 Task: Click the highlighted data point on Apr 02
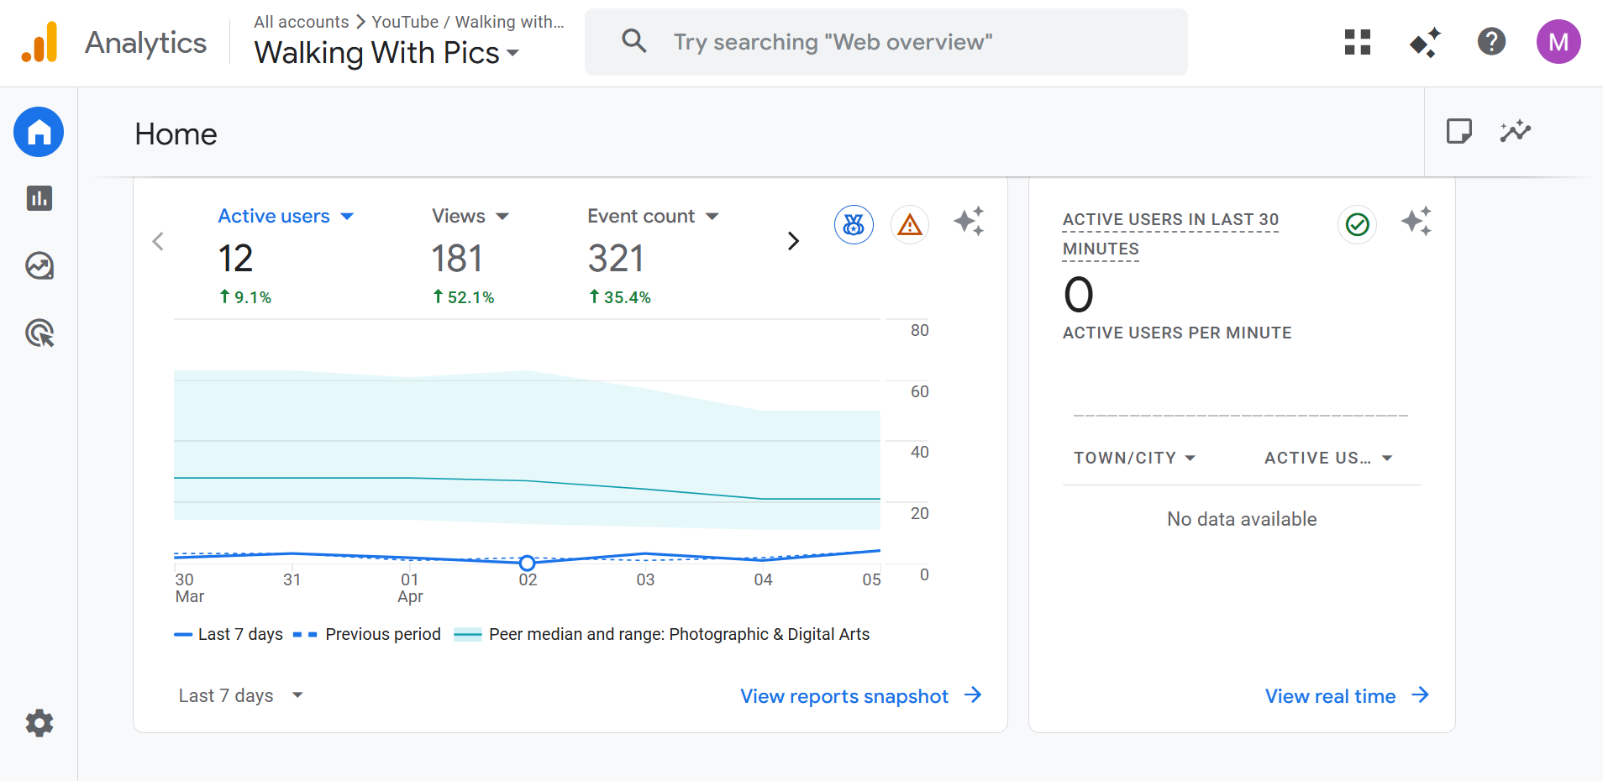pyautogui.click(x=527, y=563)
